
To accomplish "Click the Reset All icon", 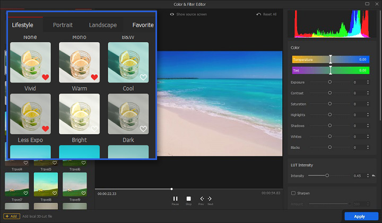I will (x=258, y=14).
